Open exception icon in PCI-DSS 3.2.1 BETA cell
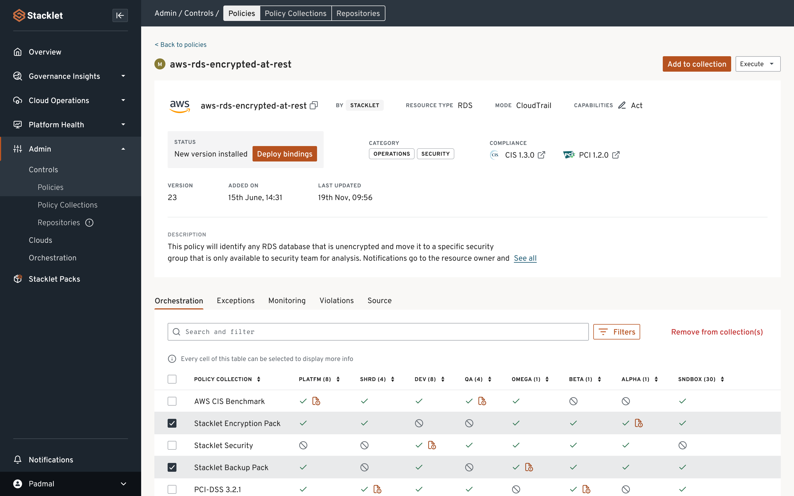Image resolution: width=794 pixels, height=496 pixels. click(586, 489)
